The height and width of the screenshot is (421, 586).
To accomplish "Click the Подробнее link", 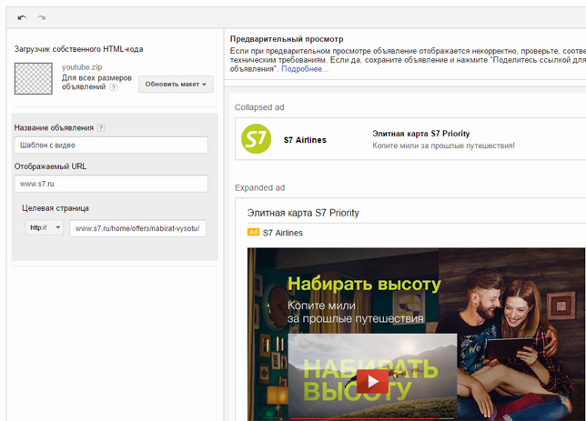I will pyautogui.click(x=305, y=69).
